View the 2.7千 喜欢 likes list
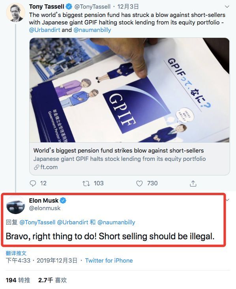This screenshot has width=236, height=289. pos(52,280)
